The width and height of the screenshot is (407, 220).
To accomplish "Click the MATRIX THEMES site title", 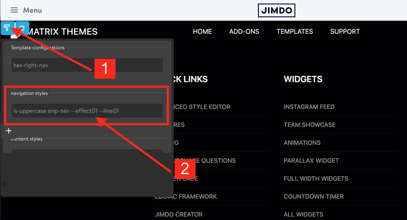I will 62,32.
